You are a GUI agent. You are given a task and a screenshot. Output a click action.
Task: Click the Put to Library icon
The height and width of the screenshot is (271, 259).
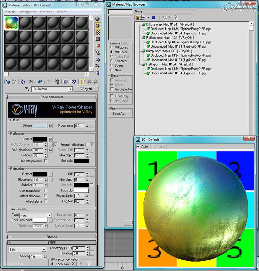(57, 82)
